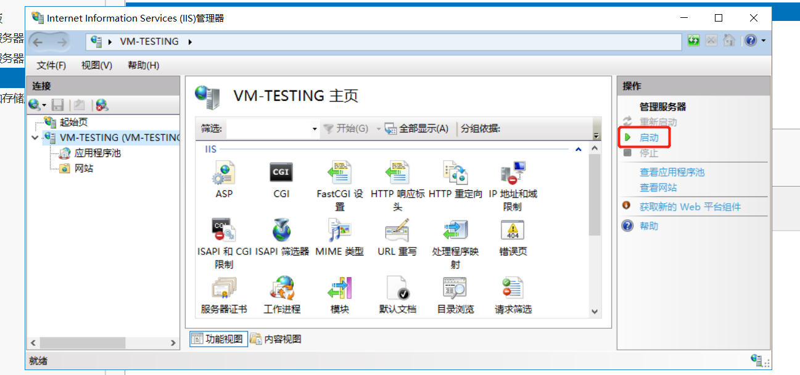Expand the address bar VM-TESTING arrow

point(190,42)
